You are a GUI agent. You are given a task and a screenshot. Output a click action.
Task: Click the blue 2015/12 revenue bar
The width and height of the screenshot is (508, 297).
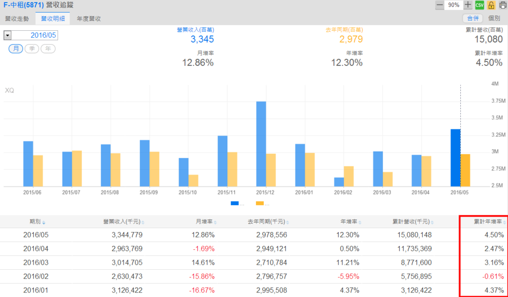(261, 144)
